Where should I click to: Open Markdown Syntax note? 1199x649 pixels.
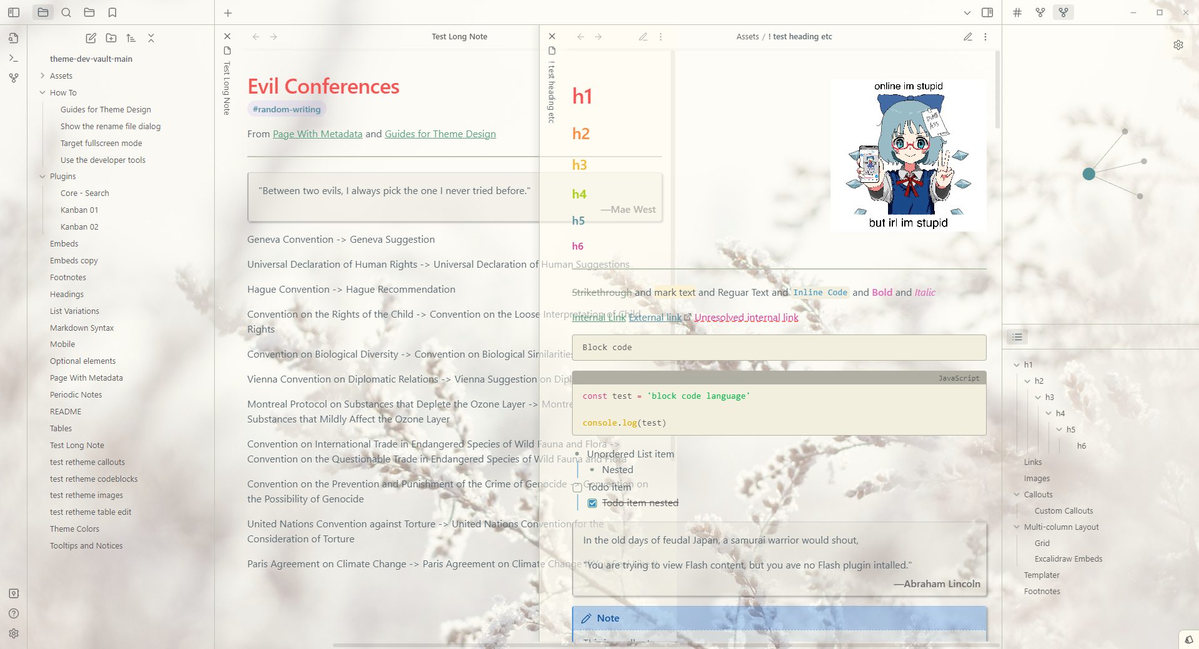[x=82, y=328]
